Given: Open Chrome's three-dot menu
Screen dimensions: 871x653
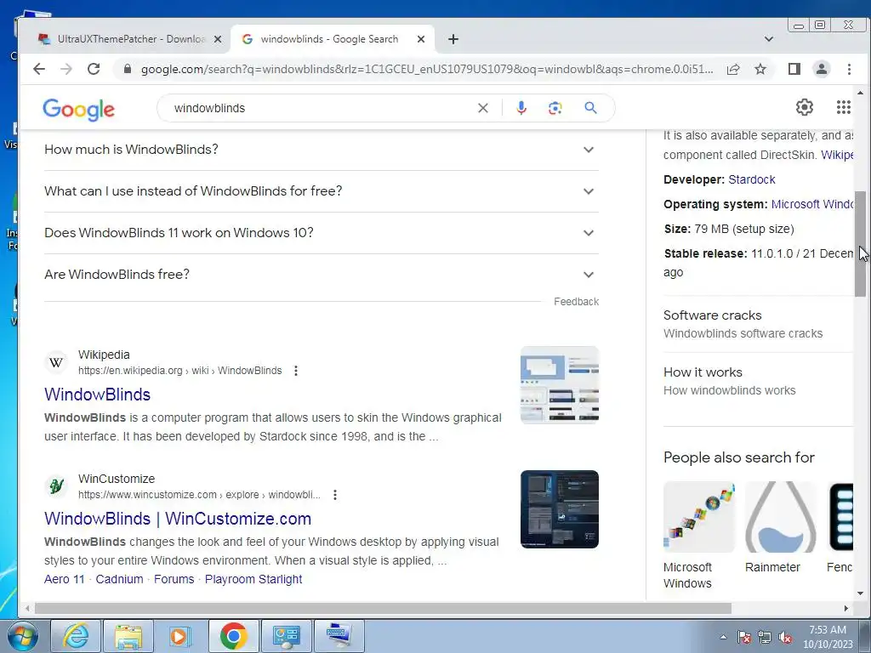Looking at the screenshot, I should coord(849,69).
